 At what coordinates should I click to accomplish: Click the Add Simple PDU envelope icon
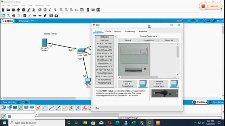click(51, 15)
